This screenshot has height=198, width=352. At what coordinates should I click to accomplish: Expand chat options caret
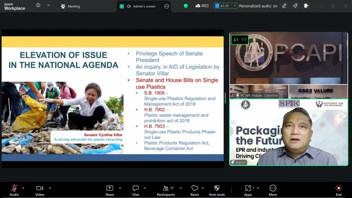pos(145,188)
